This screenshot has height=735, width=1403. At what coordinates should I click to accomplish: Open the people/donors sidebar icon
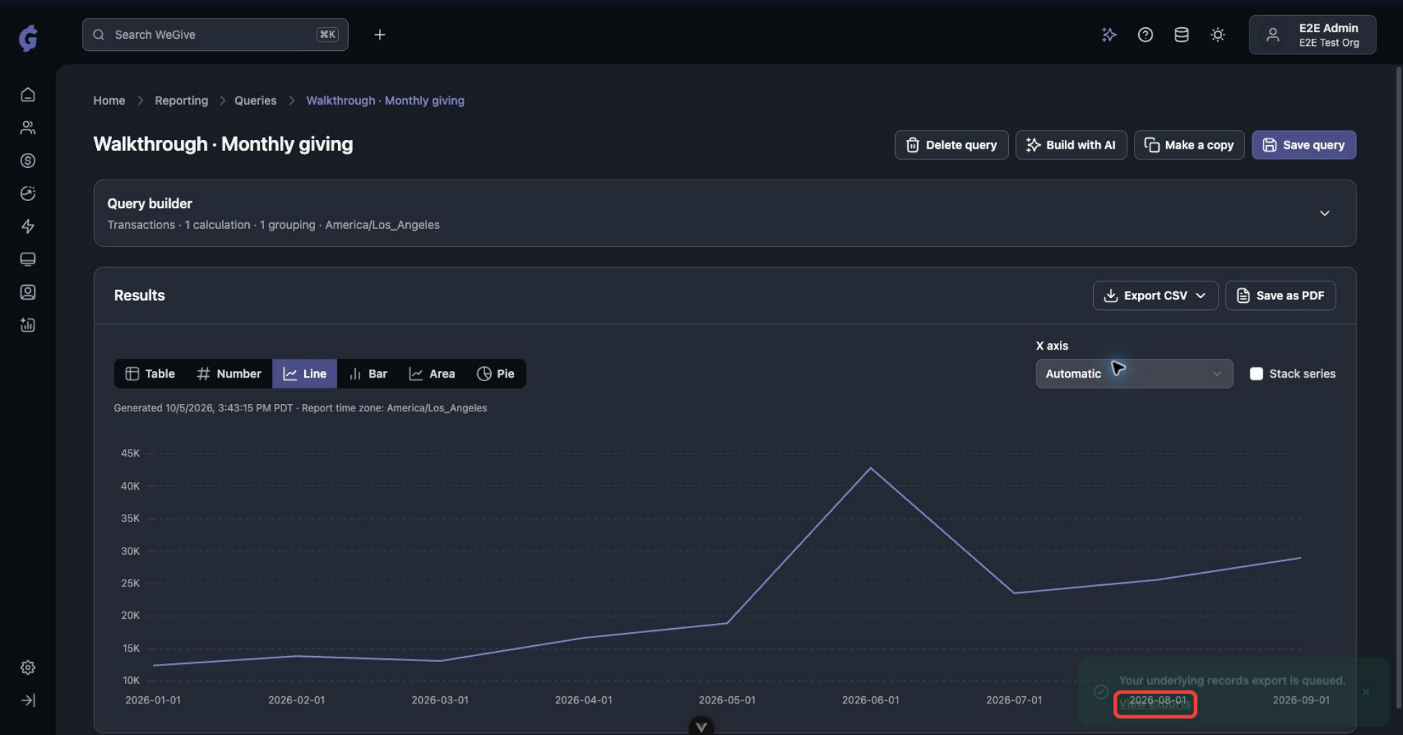pos(28,128)
